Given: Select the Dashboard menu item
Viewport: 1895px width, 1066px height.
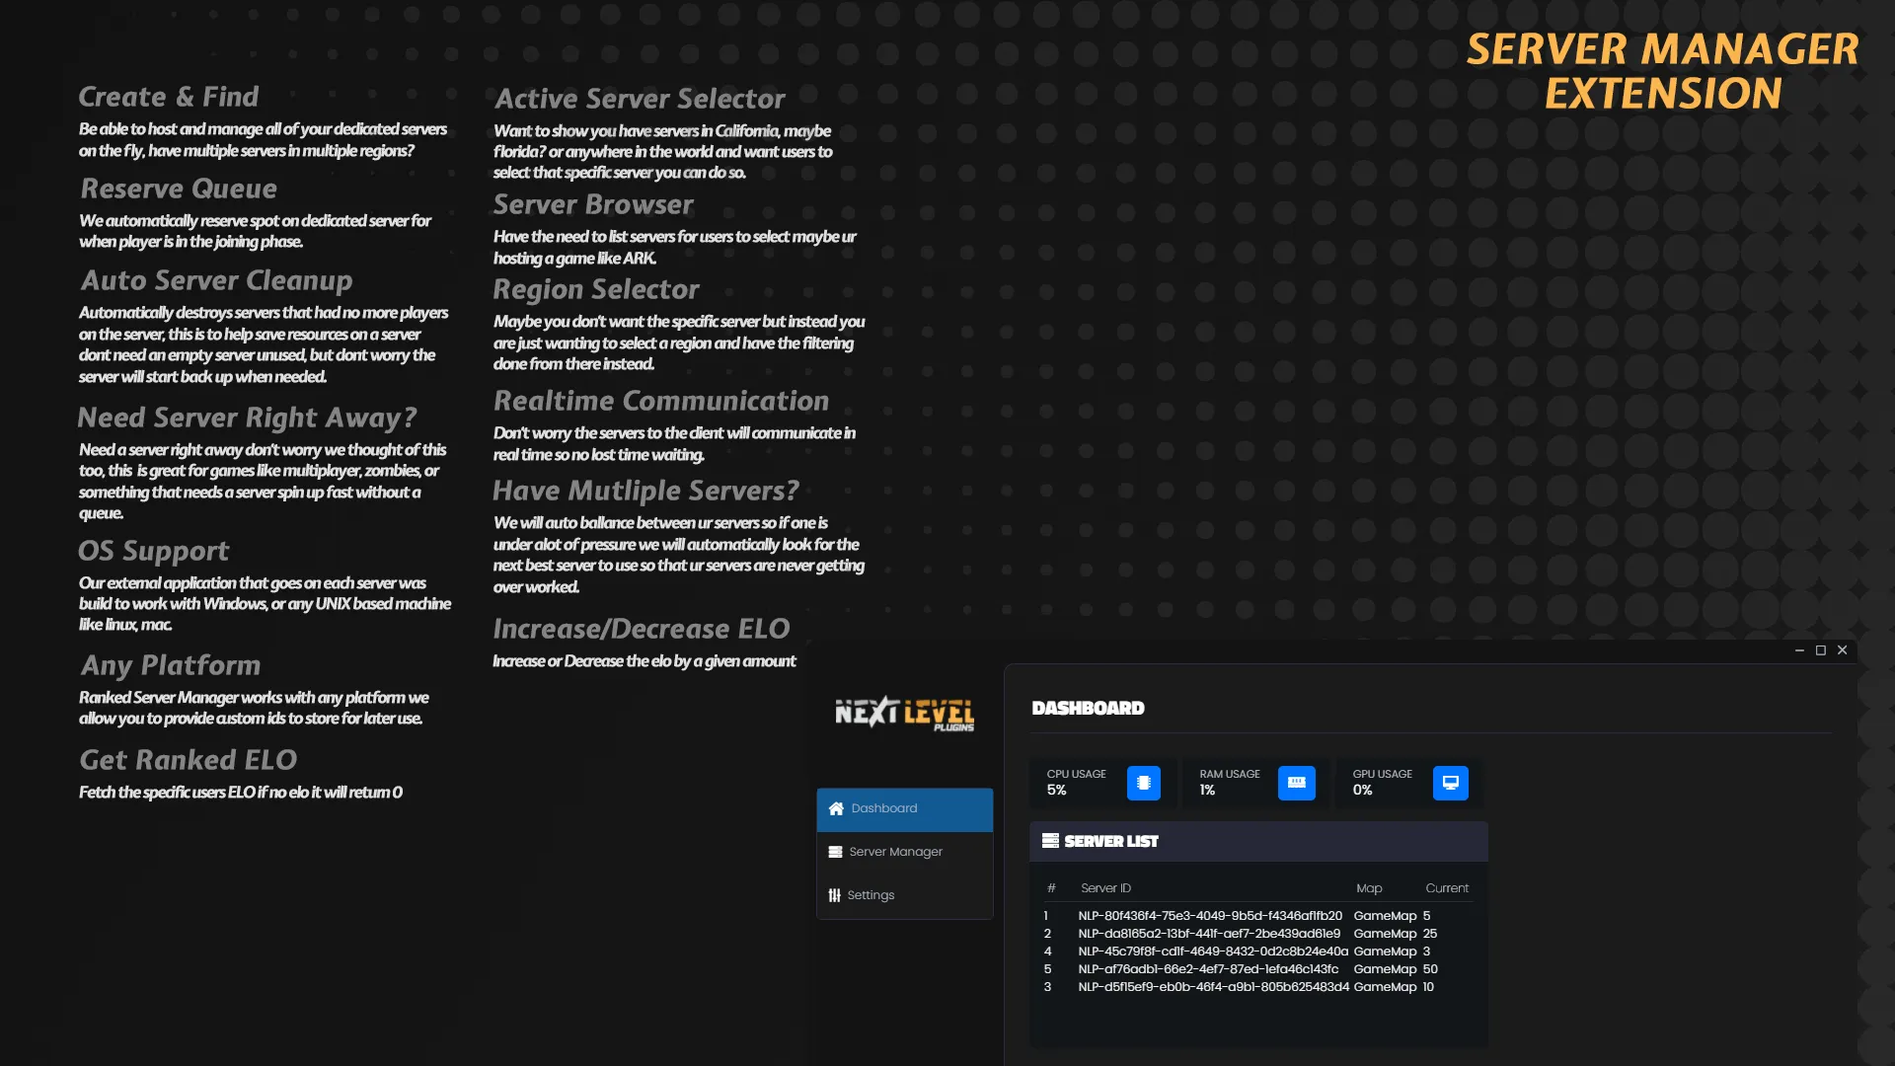Looking at the screenshot, I should [884, 808].
